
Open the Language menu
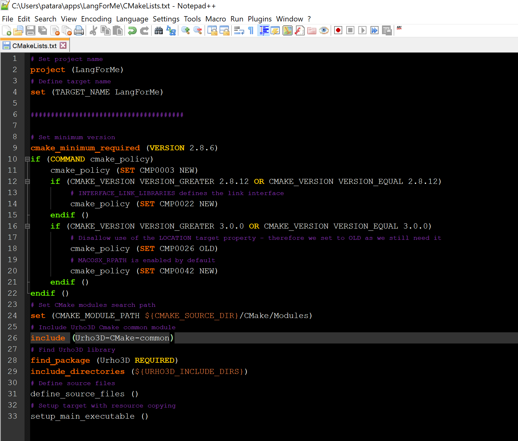(132, 19)
